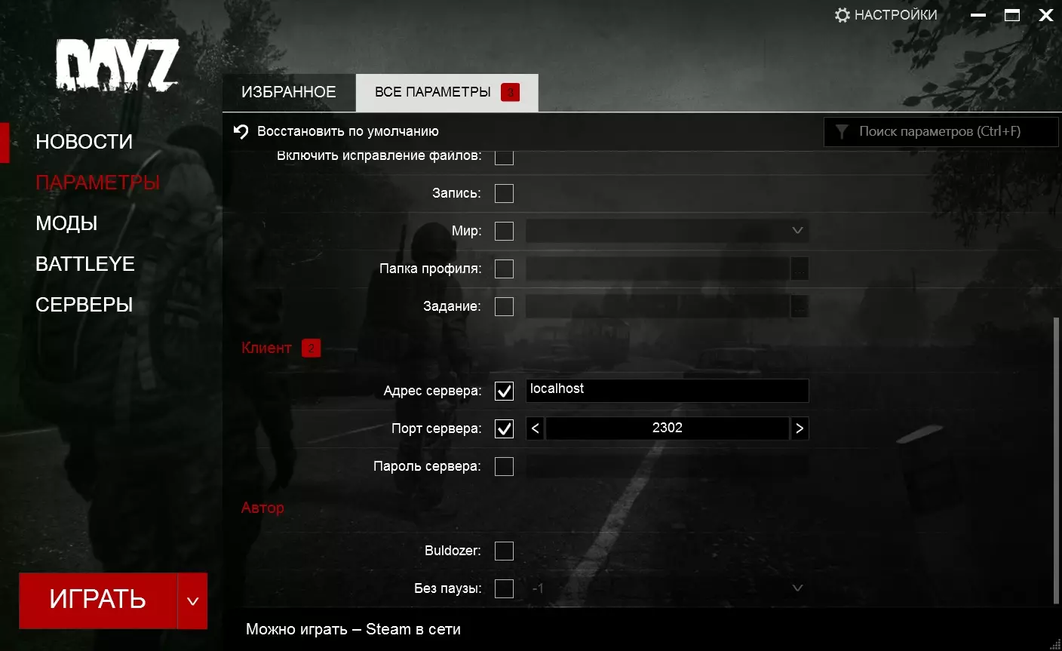The height and width of the screenshot is (651, 1062).
Task: Click the Автор section header
Action: pos(262,508)
